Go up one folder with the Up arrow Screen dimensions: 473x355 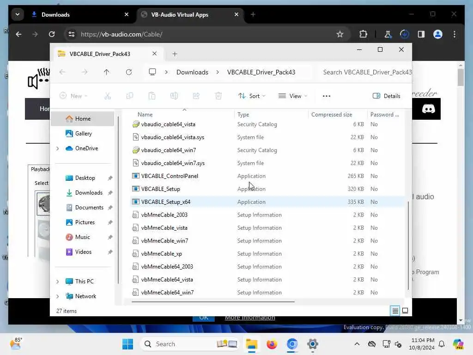pyautogui.click(x=107, y=72)
